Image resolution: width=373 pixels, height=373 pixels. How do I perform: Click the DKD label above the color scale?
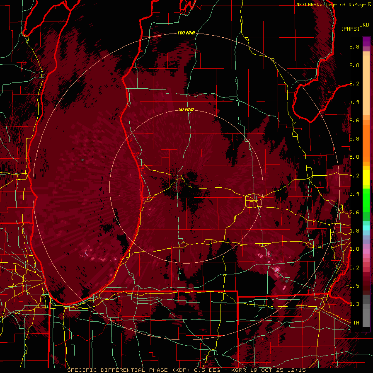pos(364,25)
